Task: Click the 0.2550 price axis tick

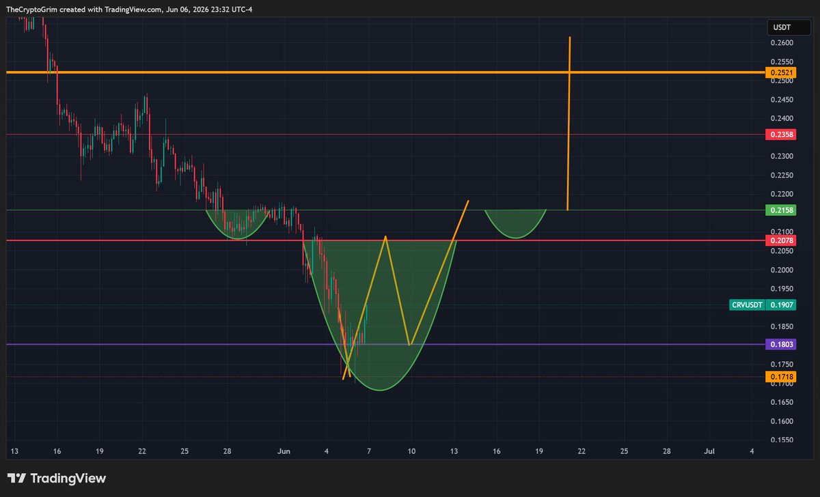Action: (782, 61)
